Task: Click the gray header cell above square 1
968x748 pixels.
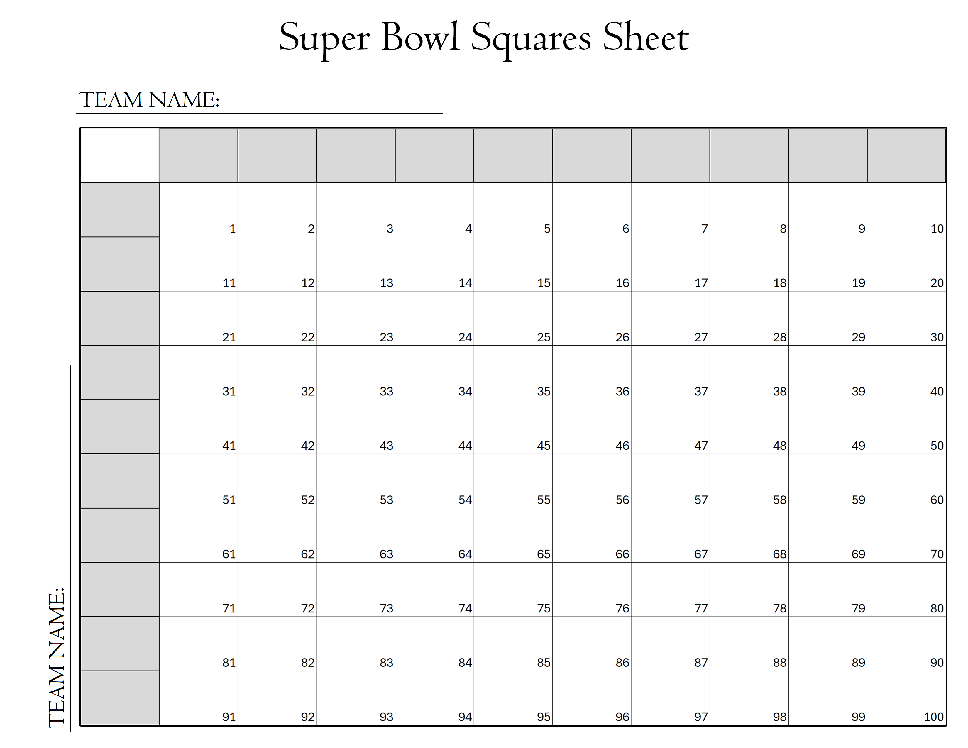Action: [x=198, y=155]
